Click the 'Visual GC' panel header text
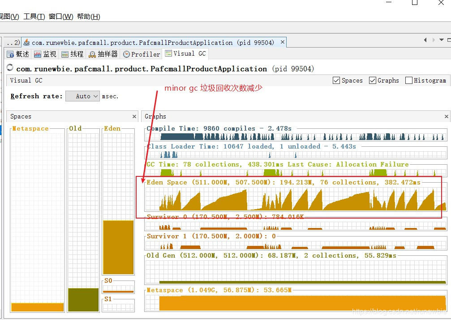Screen dimensions: 451x320 point(26,80)
